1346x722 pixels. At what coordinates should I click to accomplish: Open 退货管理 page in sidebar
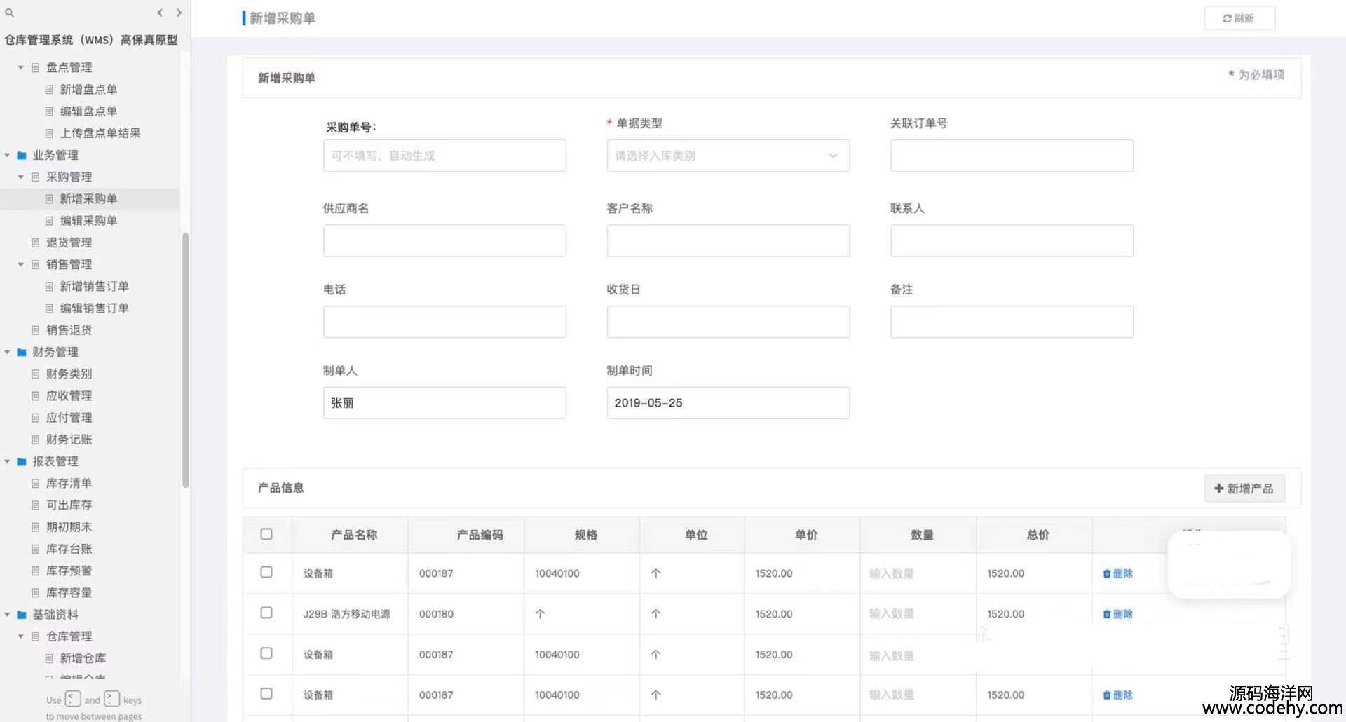coord(69,243)
